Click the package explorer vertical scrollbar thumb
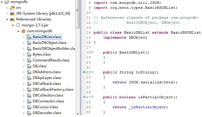Screen dimensions: 202x117 78,14
